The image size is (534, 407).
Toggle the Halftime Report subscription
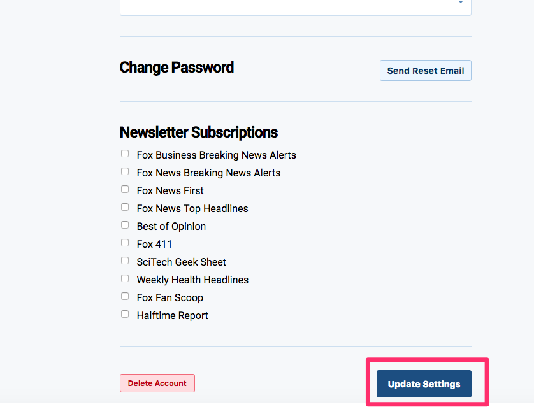125,313
